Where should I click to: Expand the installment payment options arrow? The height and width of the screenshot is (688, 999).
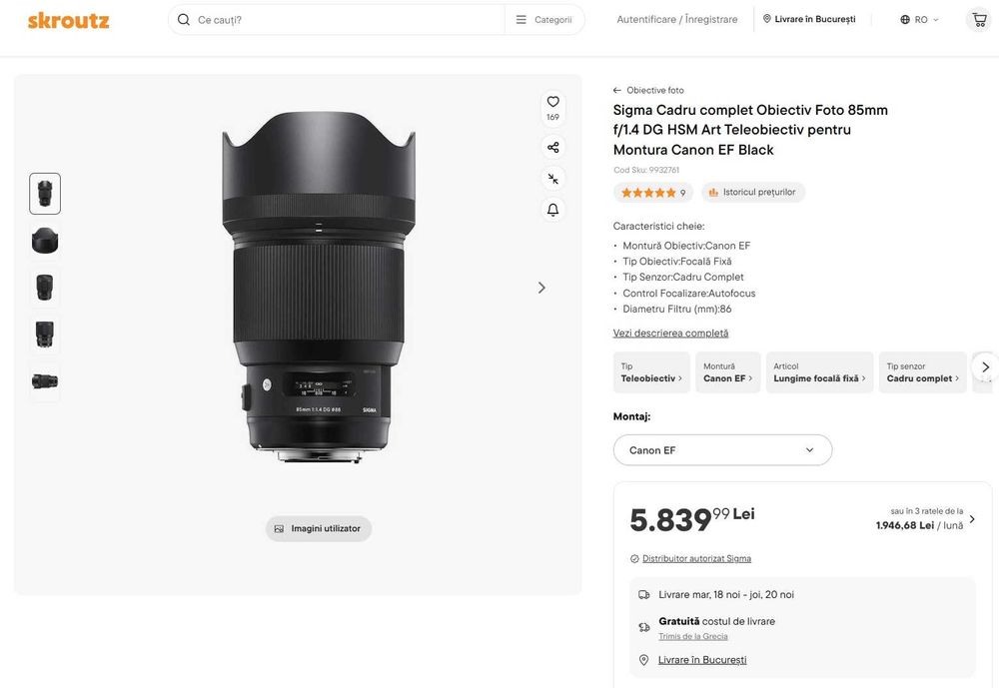tap(972, 519)
